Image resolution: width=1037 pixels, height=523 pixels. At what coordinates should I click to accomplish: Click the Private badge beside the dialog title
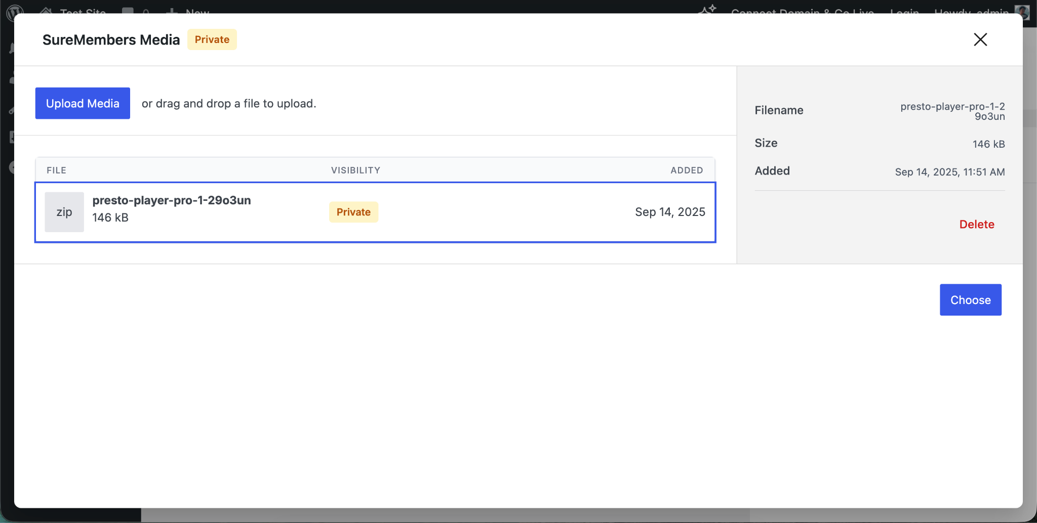pyautogui.click(x=212, y=39)
